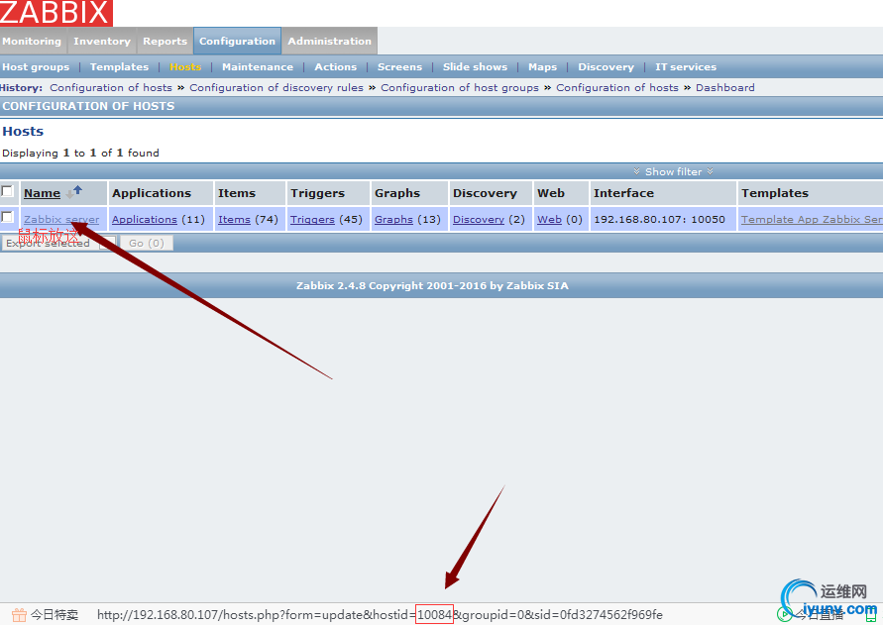Click the gift icon beside 今日特卖
The image size is (883, 625).
[19, 614]
